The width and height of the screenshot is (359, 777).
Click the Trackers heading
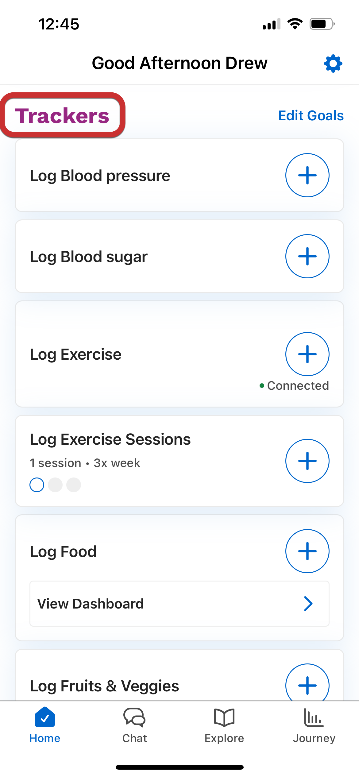pyautogui.click(x=62, y=116)
